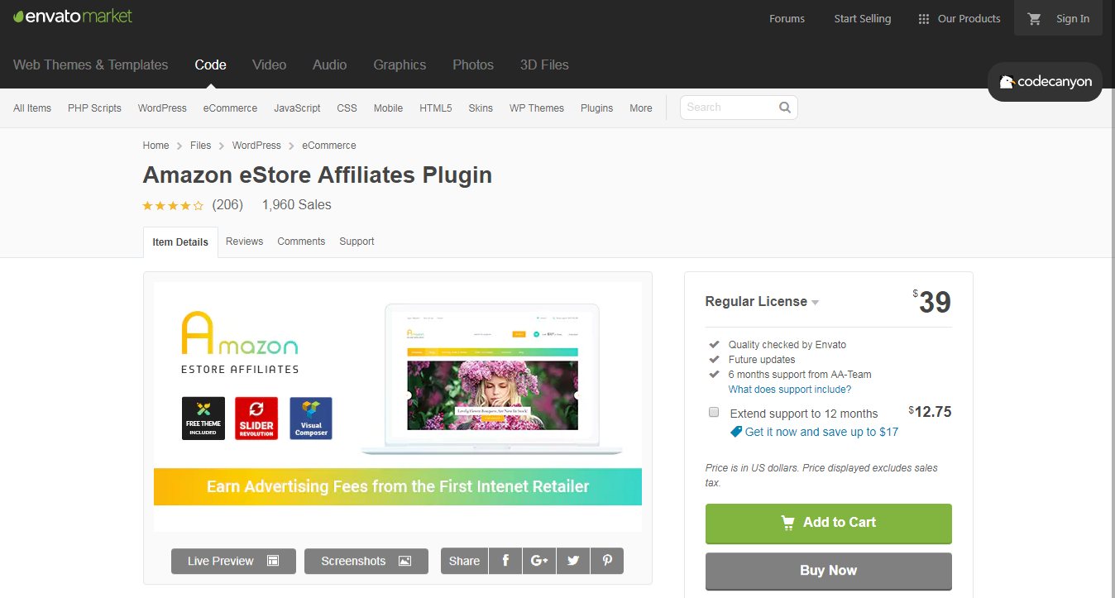The width and height of the screenshot is (1115, 598).
Task: Click the star rating icons
Action: 173,205
